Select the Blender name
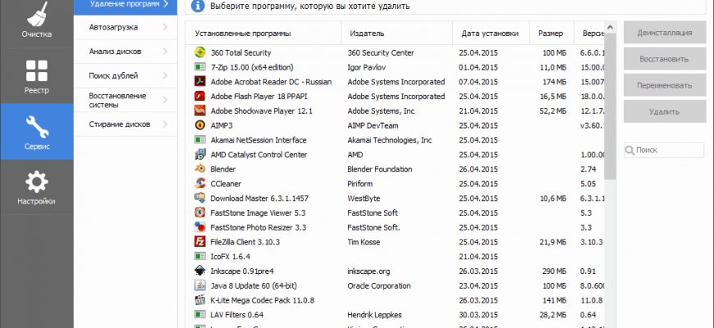714x328 pixels. coord(223,169)
